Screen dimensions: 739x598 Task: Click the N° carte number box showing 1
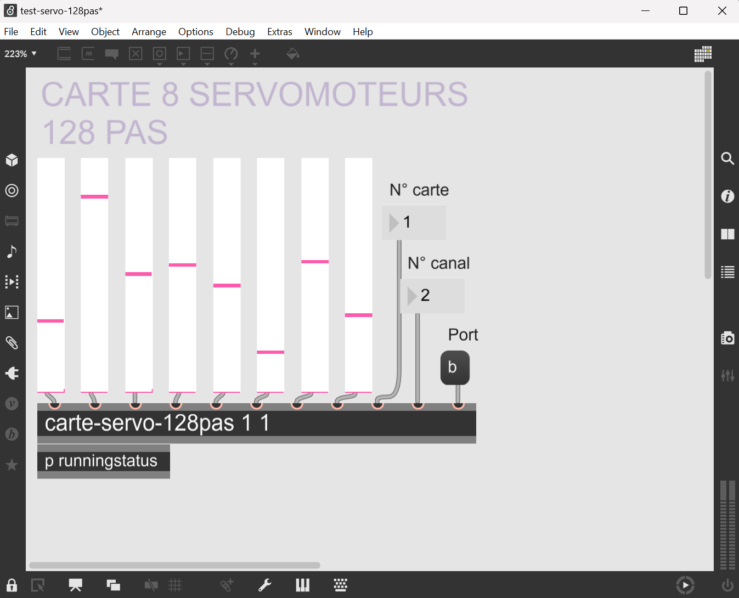coord(414,223)
